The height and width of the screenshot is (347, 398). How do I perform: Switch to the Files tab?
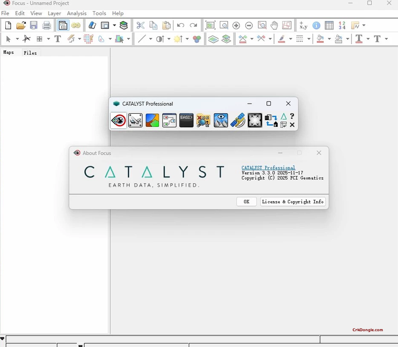pyautogui.click(x=30, y=53)
